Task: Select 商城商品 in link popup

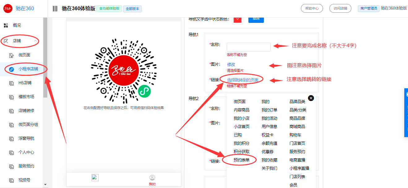Action: point(297,127)
